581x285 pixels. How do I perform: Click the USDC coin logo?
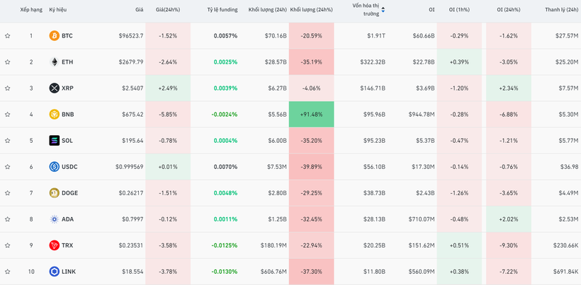[x=54, y=167]
